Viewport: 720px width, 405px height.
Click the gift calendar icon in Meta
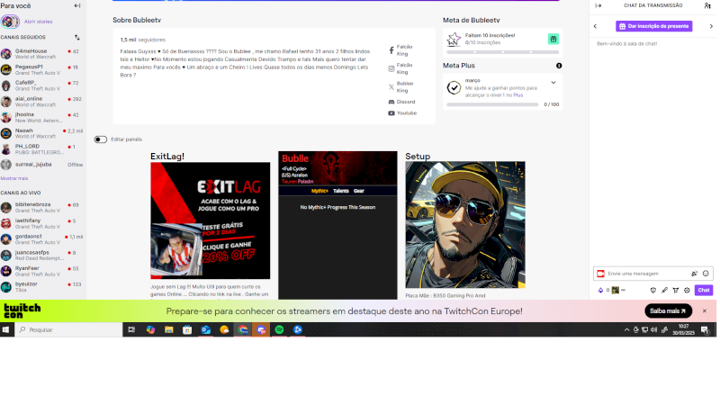pos(553,39)
